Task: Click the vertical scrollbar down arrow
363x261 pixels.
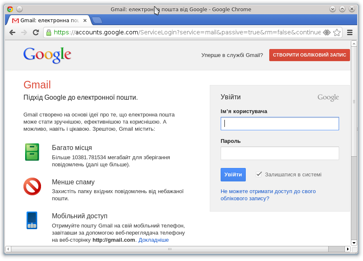Action: coord(354,243)
